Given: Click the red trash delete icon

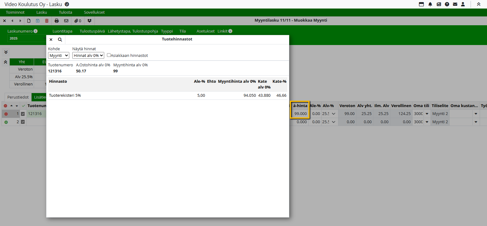Looking at the screenshot, I should click(46, 21).
